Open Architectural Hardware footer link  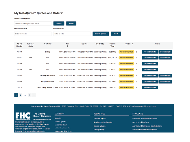point(141,122)
